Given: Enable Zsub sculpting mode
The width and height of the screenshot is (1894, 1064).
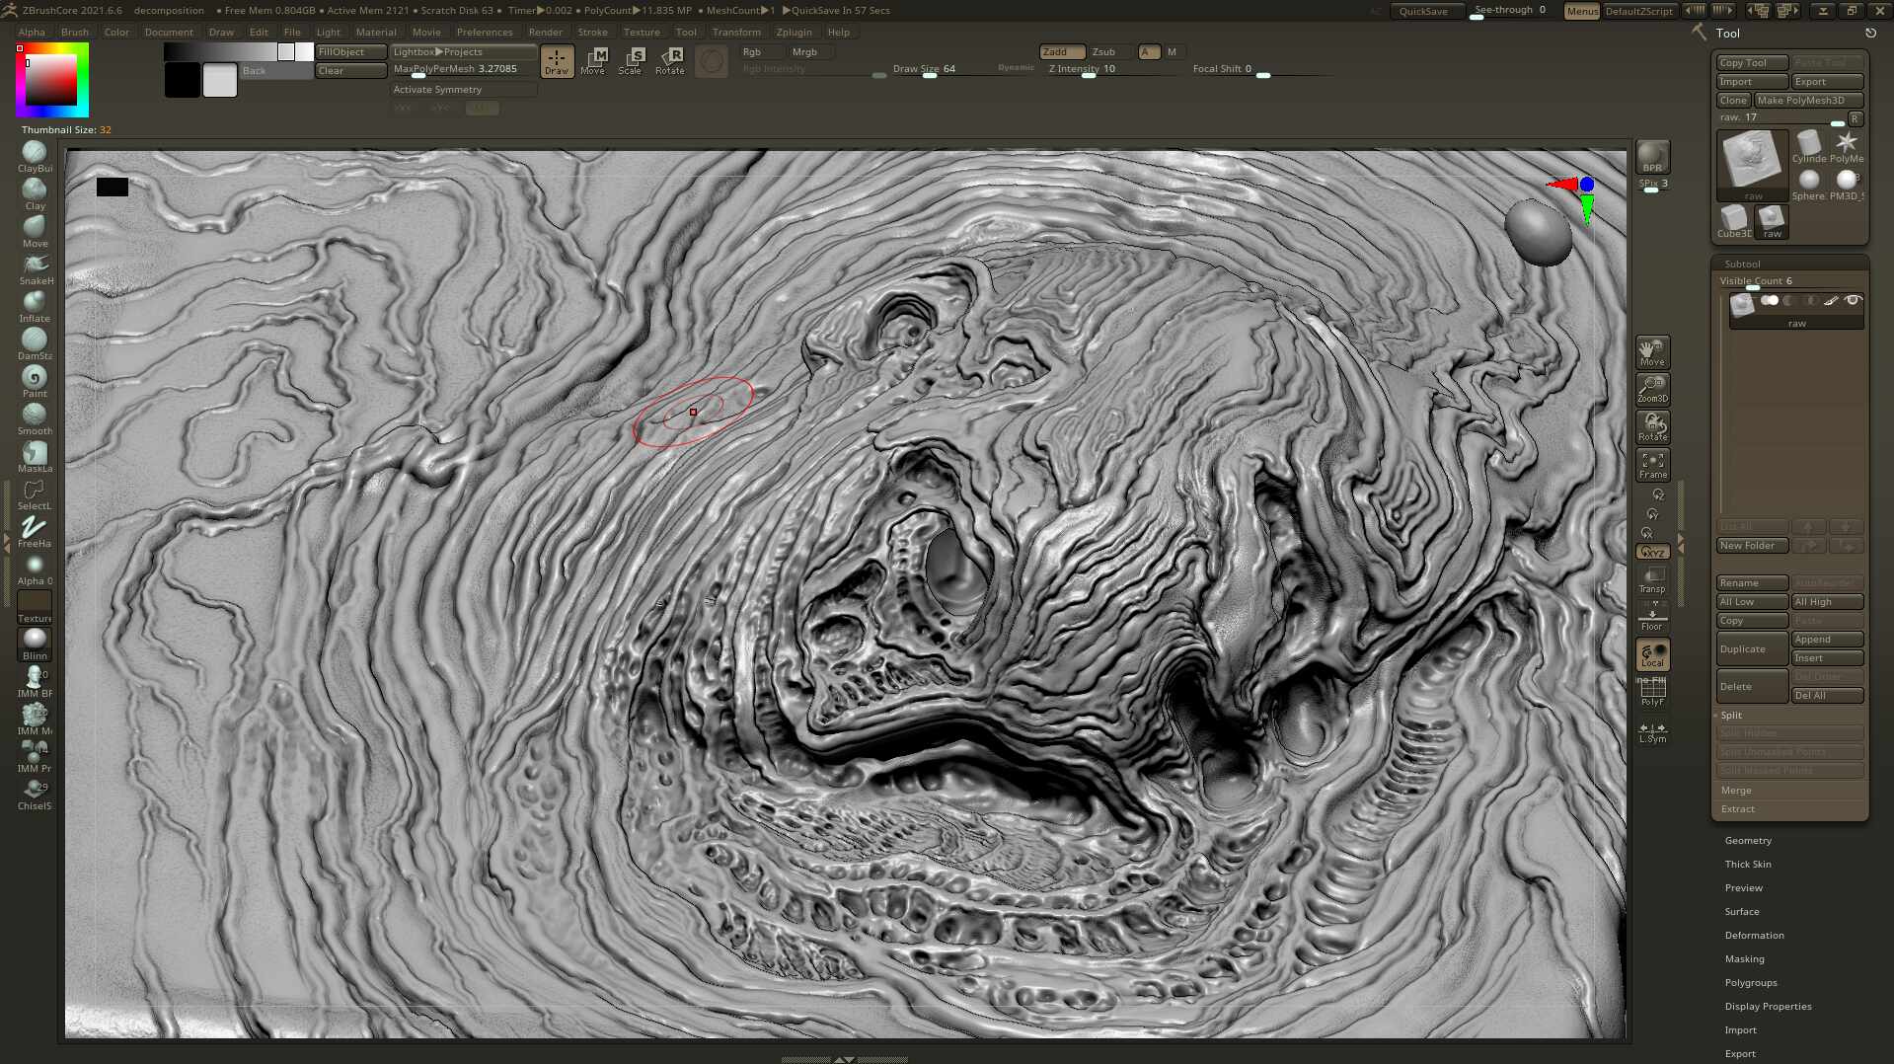Looking at the screenshot, I should (1106, 51).
